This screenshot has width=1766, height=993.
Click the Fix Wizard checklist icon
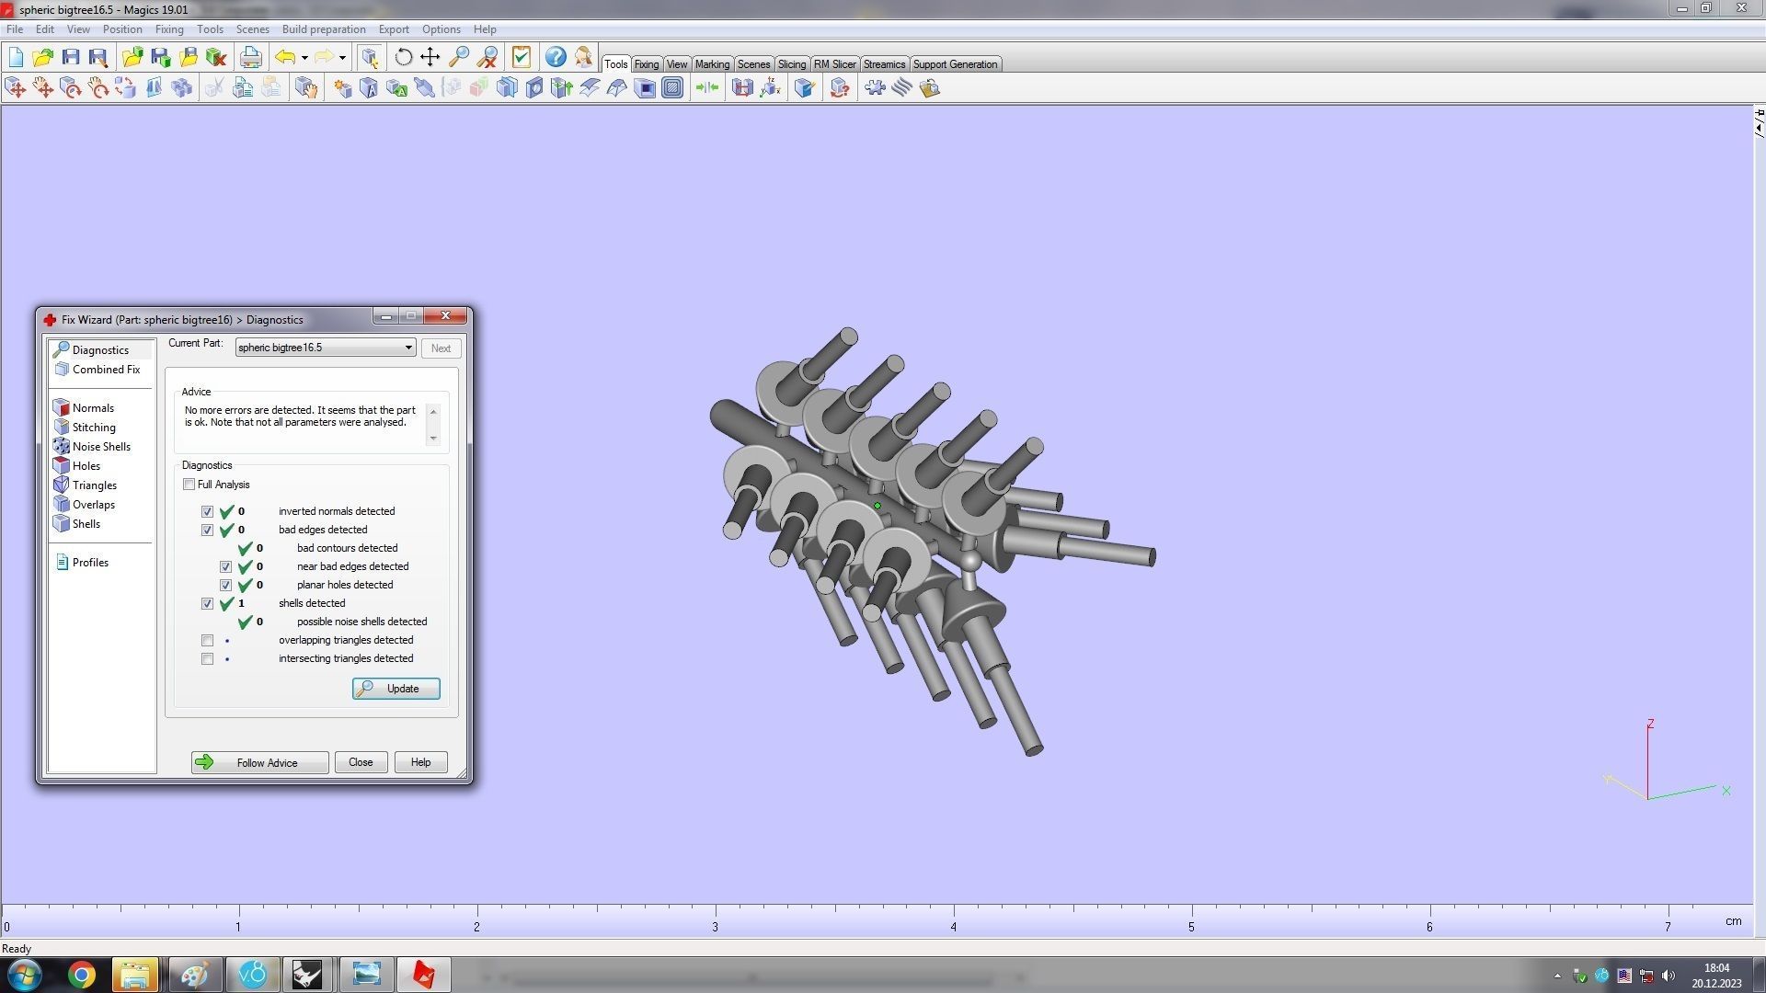[x=522, y=58]
